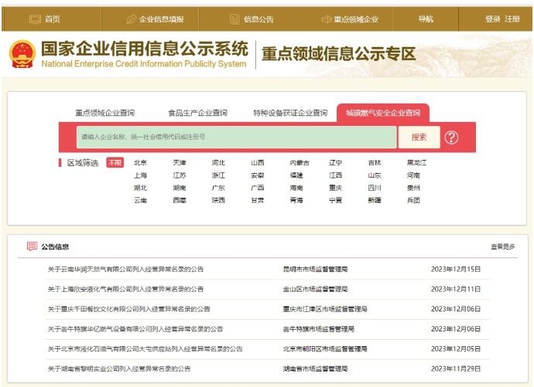Open the 重庆千田餐饮文化有限公司 announcement
534x387 pixels.
tap(128, 309)
